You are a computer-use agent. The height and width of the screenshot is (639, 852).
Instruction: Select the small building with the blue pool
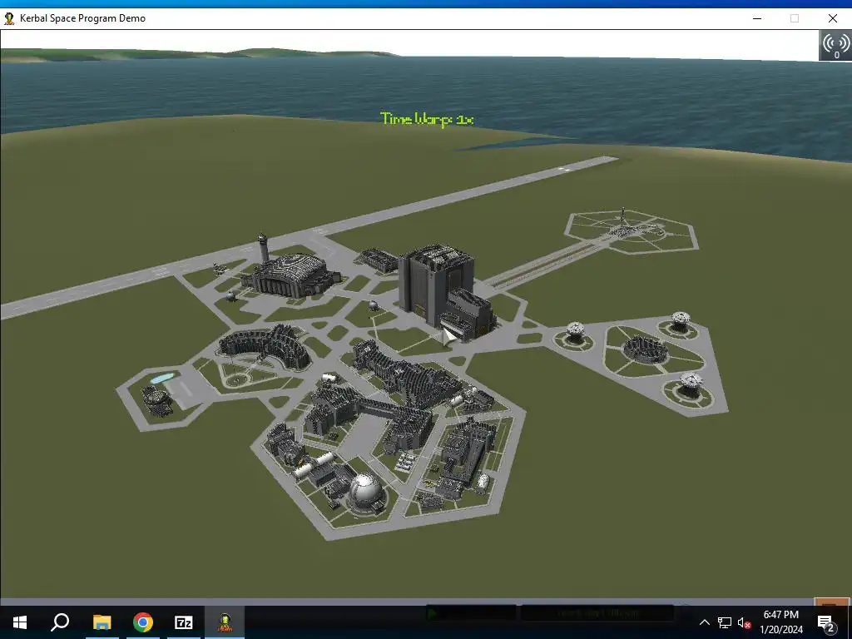(x=157, y=400)
